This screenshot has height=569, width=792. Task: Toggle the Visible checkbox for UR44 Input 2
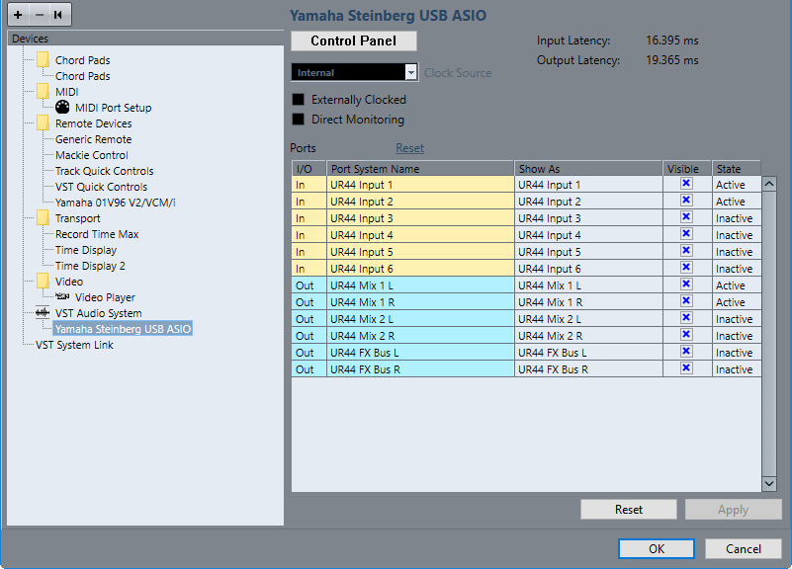click(686, 201)
